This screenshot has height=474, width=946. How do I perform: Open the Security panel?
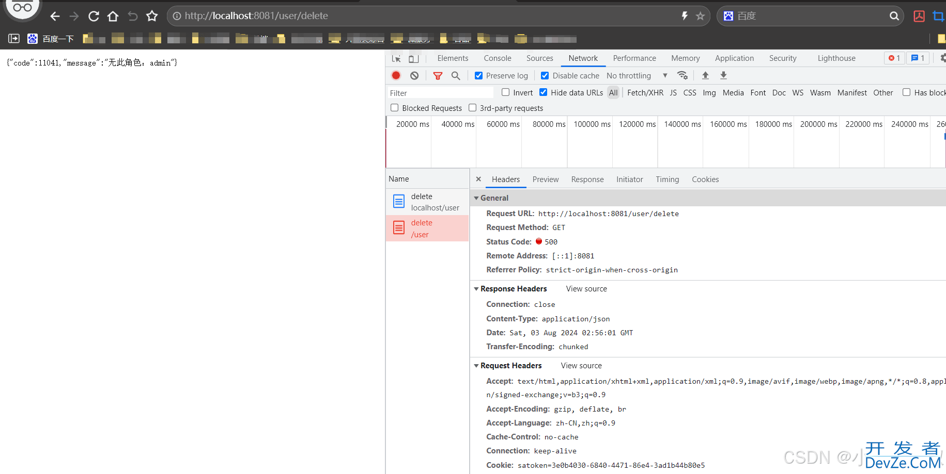[x=783, y=58]
